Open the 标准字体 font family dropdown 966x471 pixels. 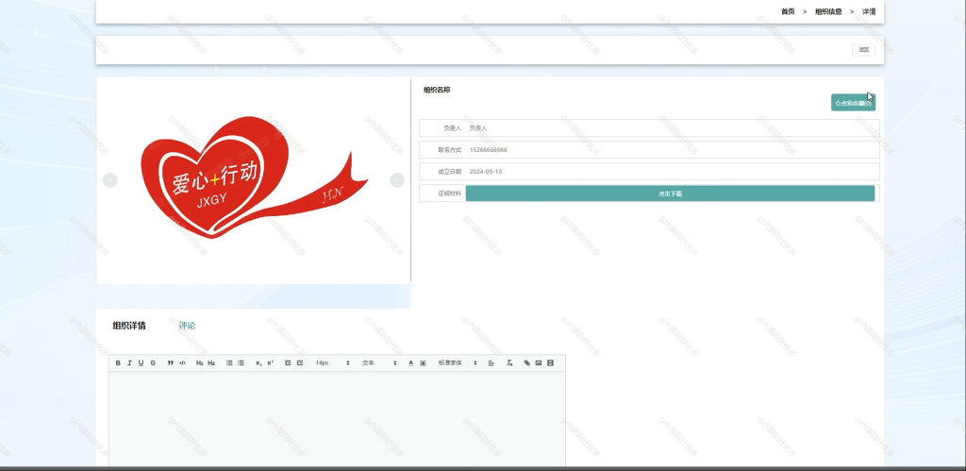click(458, 363)
